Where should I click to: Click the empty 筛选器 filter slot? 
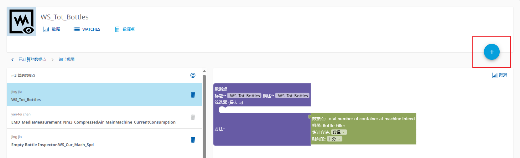point(263,110)
